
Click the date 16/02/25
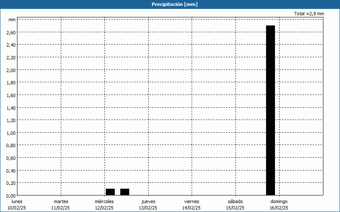279,208
